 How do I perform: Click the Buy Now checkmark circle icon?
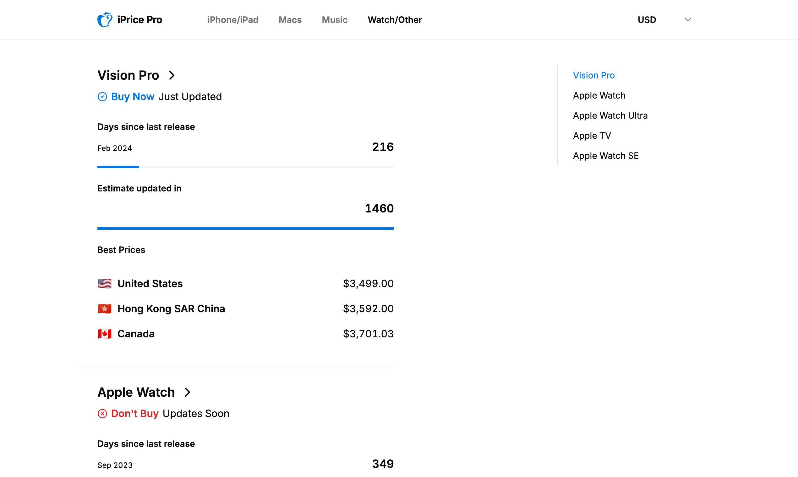pyautogui.click(x=102, y=97)
